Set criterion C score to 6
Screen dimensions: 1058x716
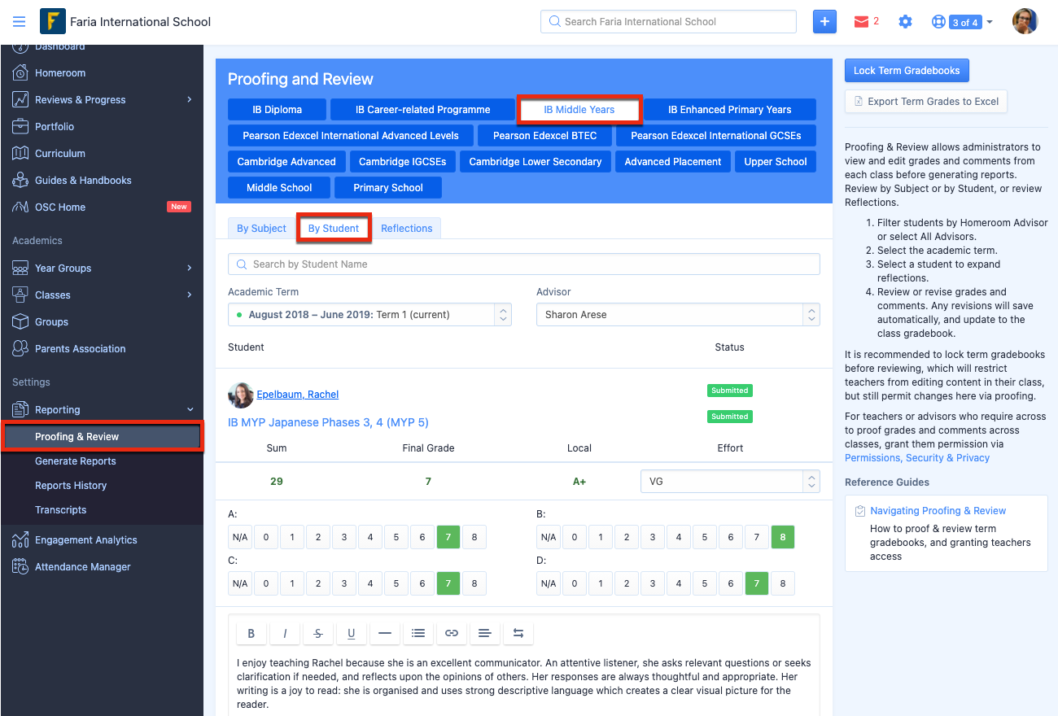(x=422, y=583)
